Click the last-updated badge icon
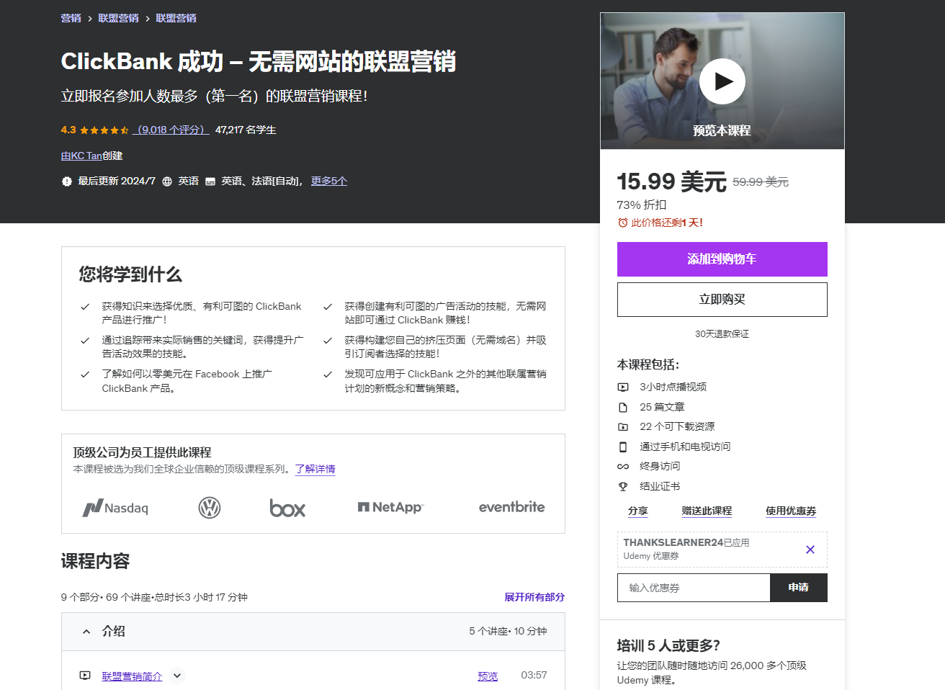945x690 pixels. (67, 182)
